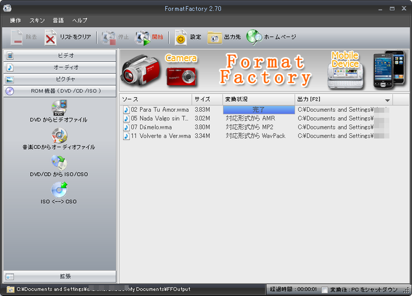Toggle 変換後 PC をシャットダウン checkbox

(x=325, y=290)
